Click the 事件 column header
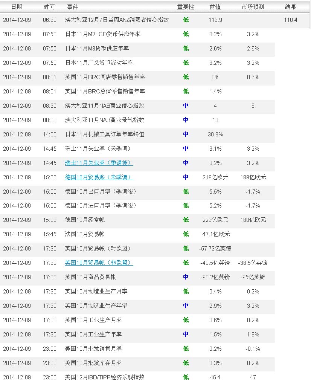This screenshot has width=311, height=385. click(x=72, y=7)
